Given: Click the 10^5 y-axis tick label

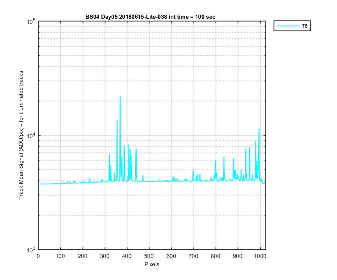Looking at the screenshot, I should (31, 21).
